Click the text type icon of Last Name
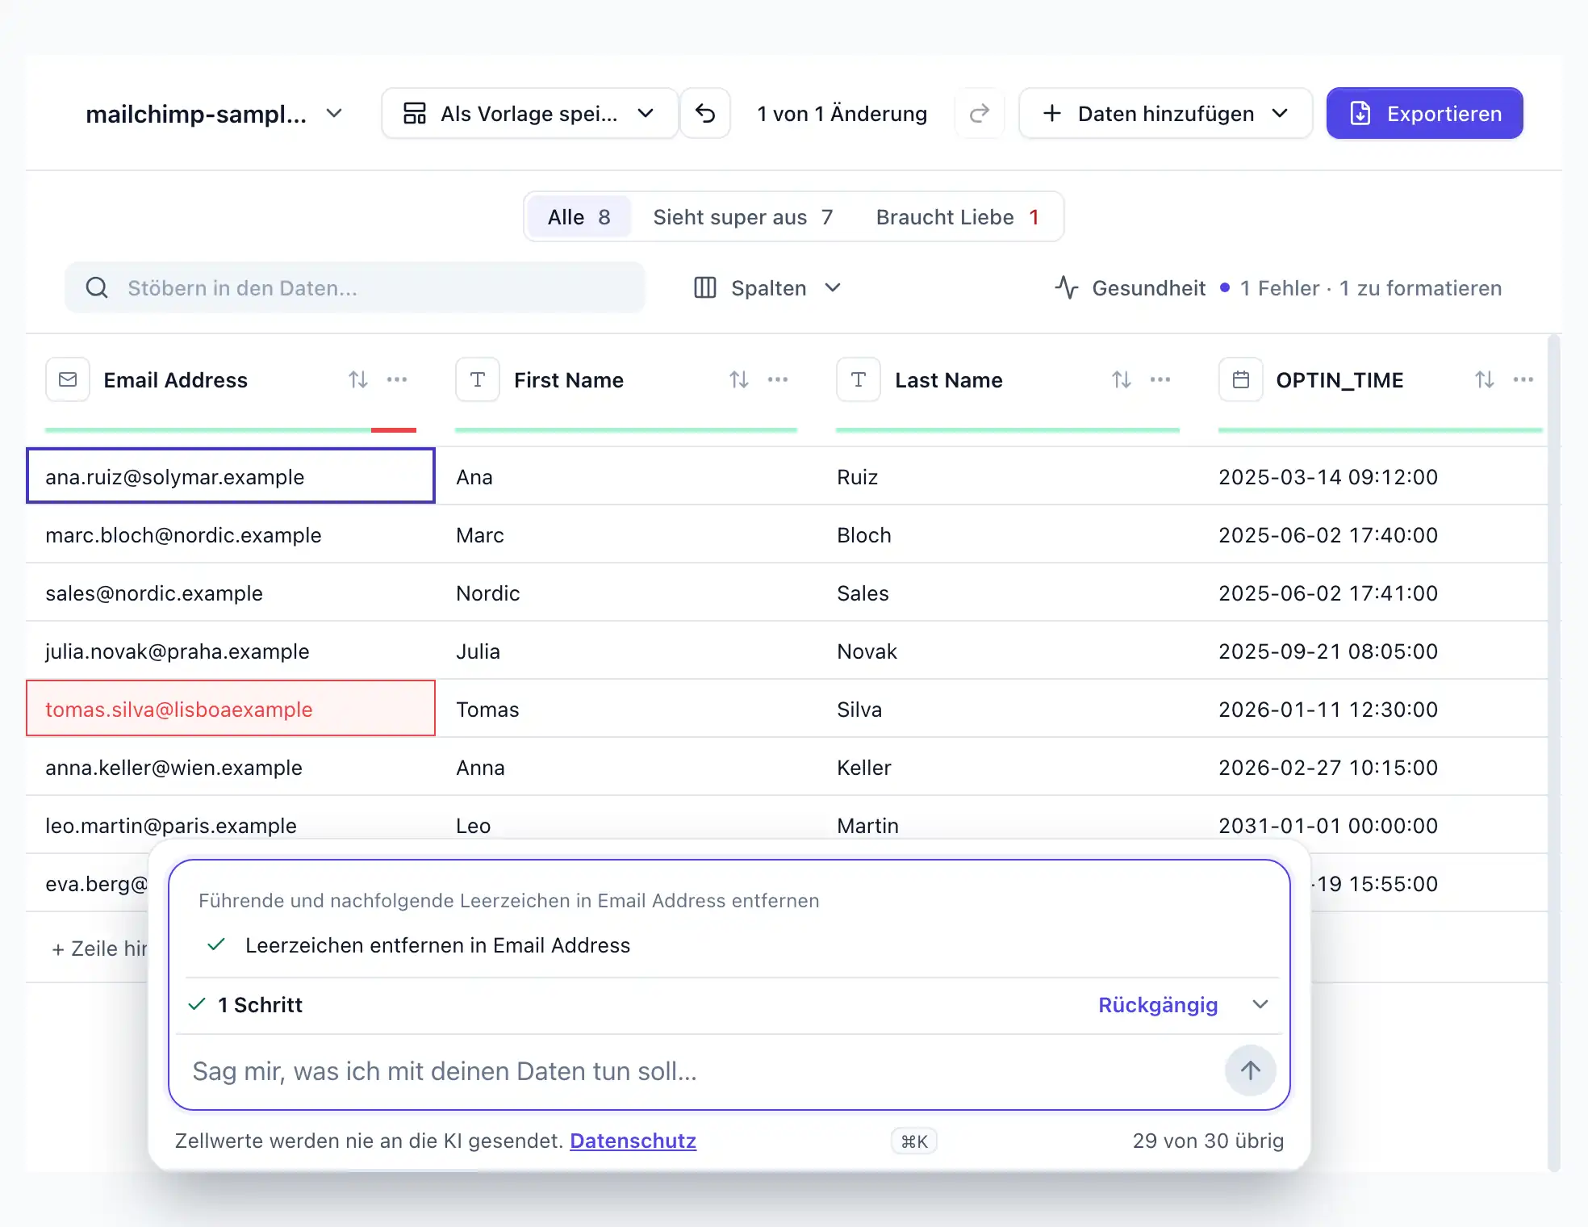Screen dimensions: 1588x1227 (859, 379)
